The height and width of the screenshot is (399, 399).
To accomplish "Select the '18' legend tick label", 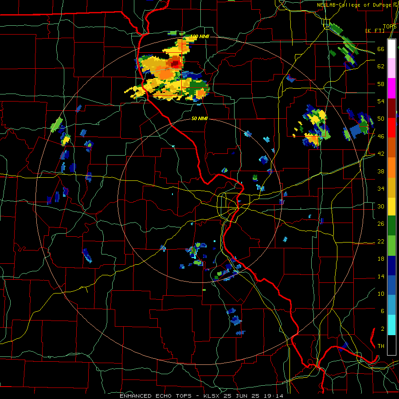I will 381,259.
